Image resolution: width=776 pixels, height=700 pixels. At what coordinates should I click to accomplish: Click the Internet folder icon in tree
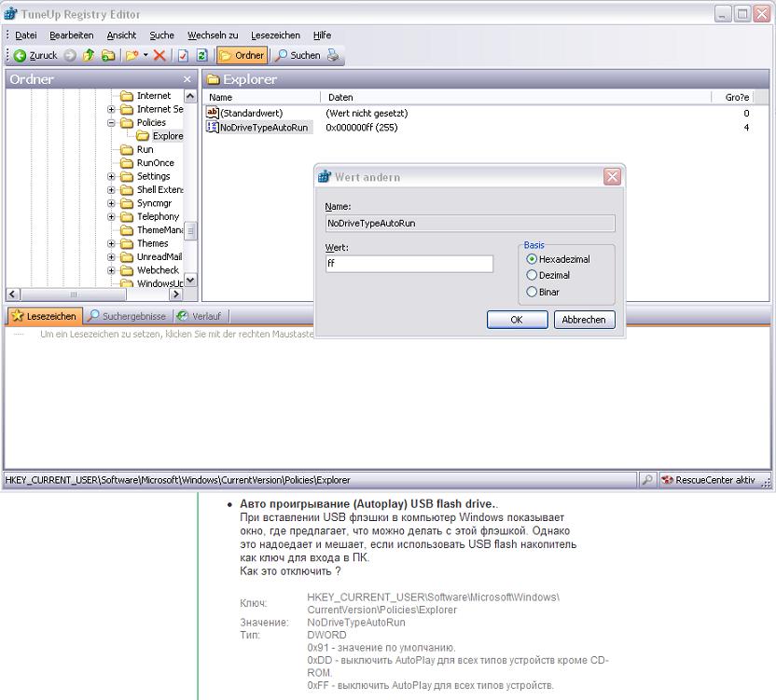[127, 95]
